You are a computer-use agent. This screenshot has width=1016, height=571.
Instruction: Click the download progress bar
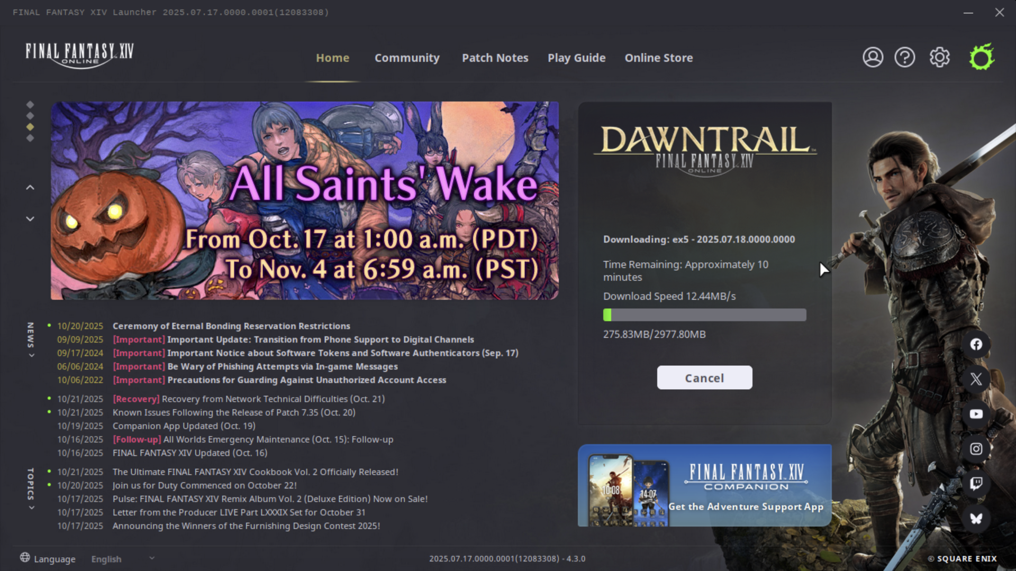pyautogui.click(x=704, y=315)
